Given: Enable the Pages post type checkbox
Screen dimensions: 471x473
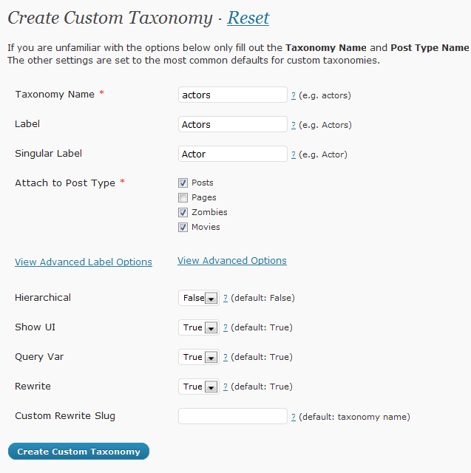Looking at the screenshot, I should 183,197.
